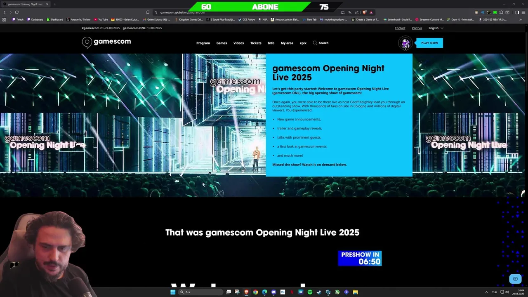Open Spotify from taskbar
Image resolution: width=528 pixels, height=297 pixels.
pos(310,292)
